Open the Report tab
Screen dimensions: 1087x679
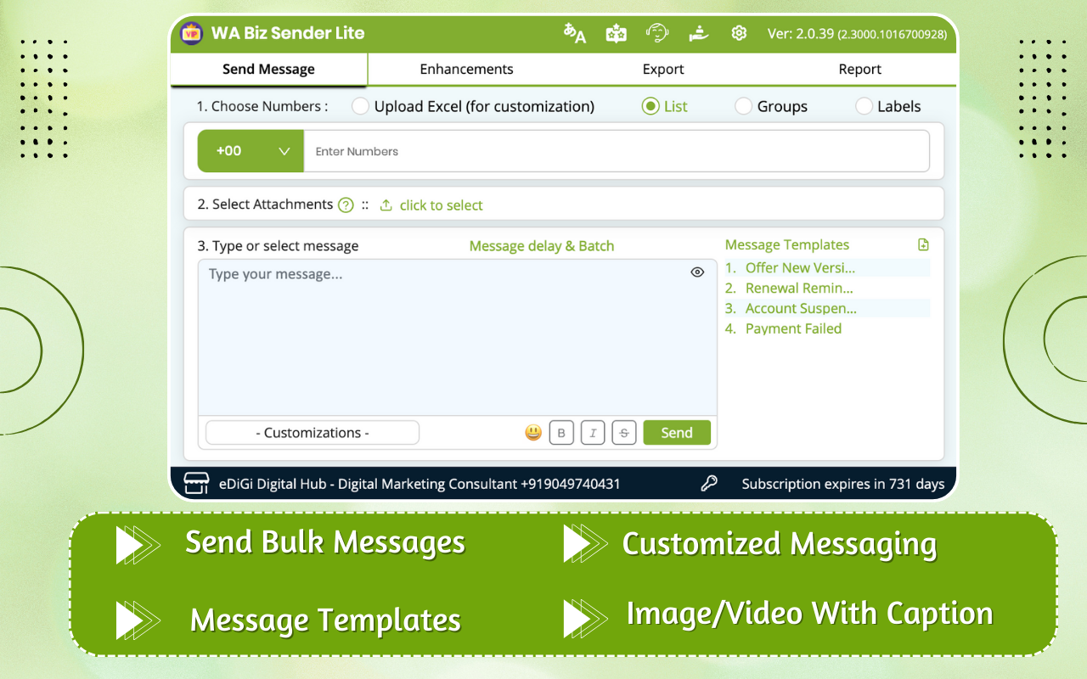[859, 69]
